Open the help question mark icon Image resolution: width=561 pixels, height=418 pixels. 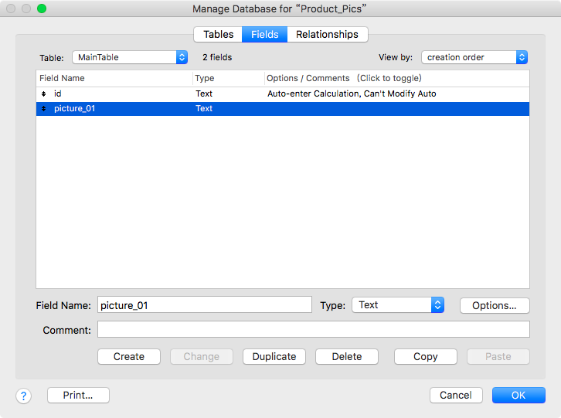pyautogui.click(x=24, y=396)
